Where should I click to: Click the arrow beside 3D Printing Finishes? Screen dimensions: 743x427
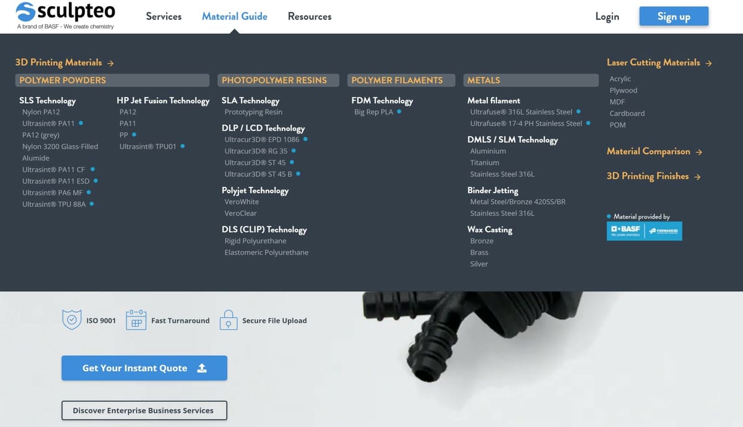[697, 177]
